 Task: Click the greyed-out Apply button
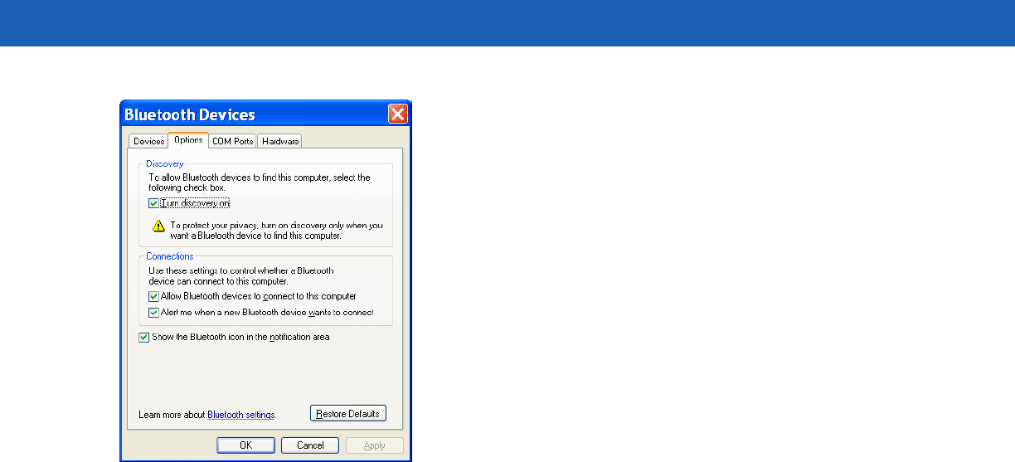pos(375,445)
